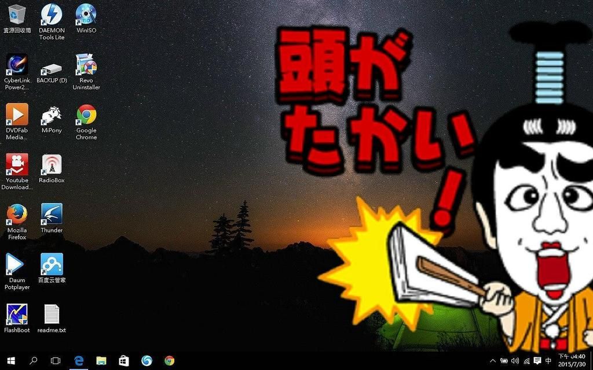Select the DVDFab Media... desktop shortcut
Screen dimensions: 593x370
pyautogui.click(x=17, y=122)
